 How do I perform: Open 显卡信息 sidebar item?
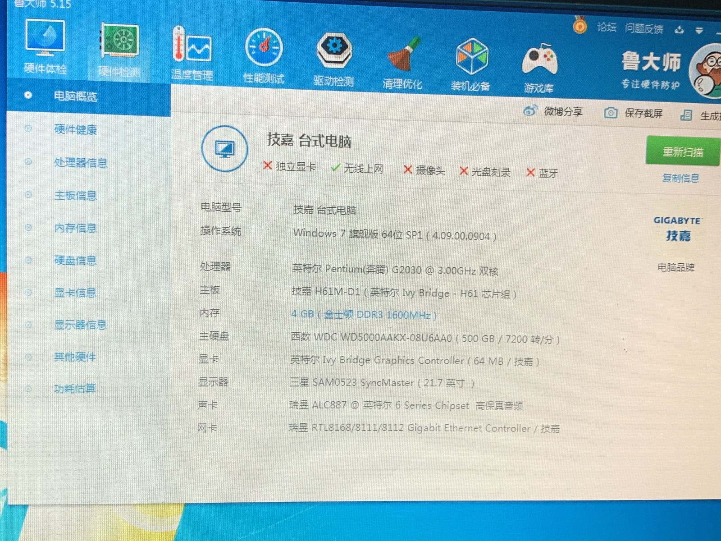pos(75,293)
